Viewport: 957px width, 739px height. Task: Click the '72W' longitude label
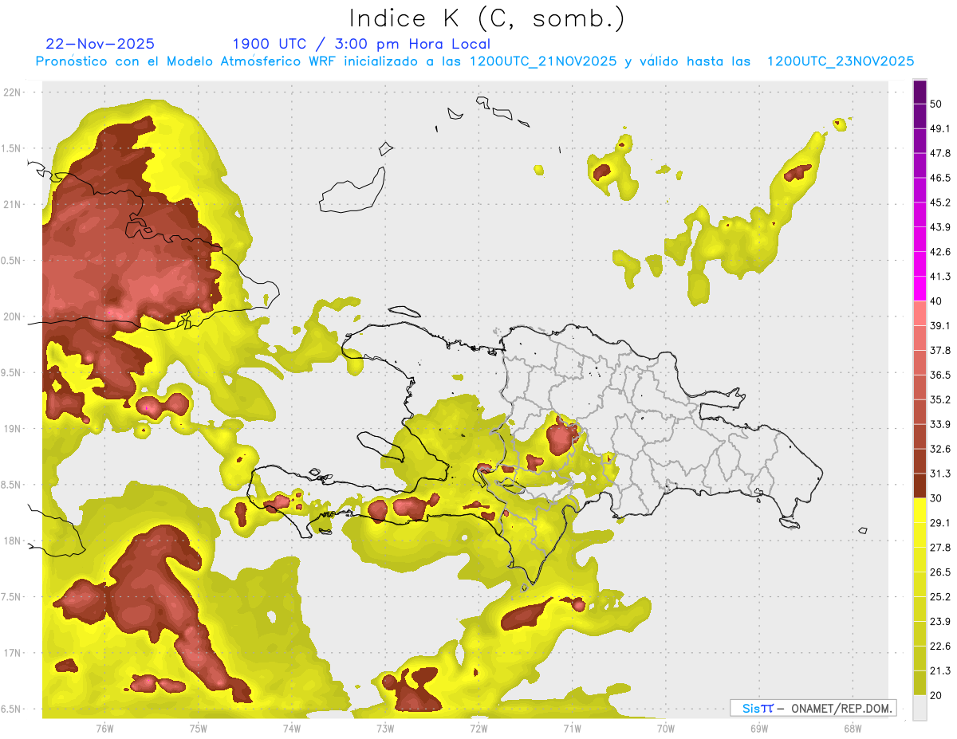pyautogui.click(x=478, y=728)
